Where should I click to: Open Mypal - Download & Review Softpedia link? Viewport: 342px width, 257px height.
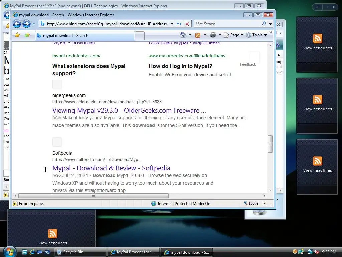111,168
